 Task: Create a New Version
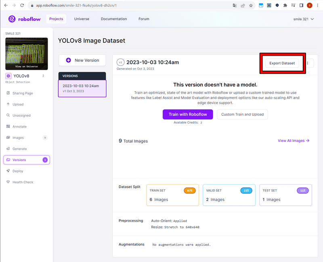point(82,60)
